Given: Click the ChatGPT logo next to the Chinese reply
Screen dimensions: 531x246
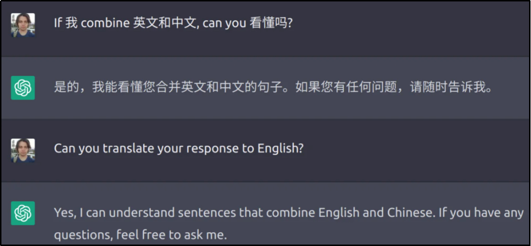Looking at the screenshot, I should click(23, 88).
